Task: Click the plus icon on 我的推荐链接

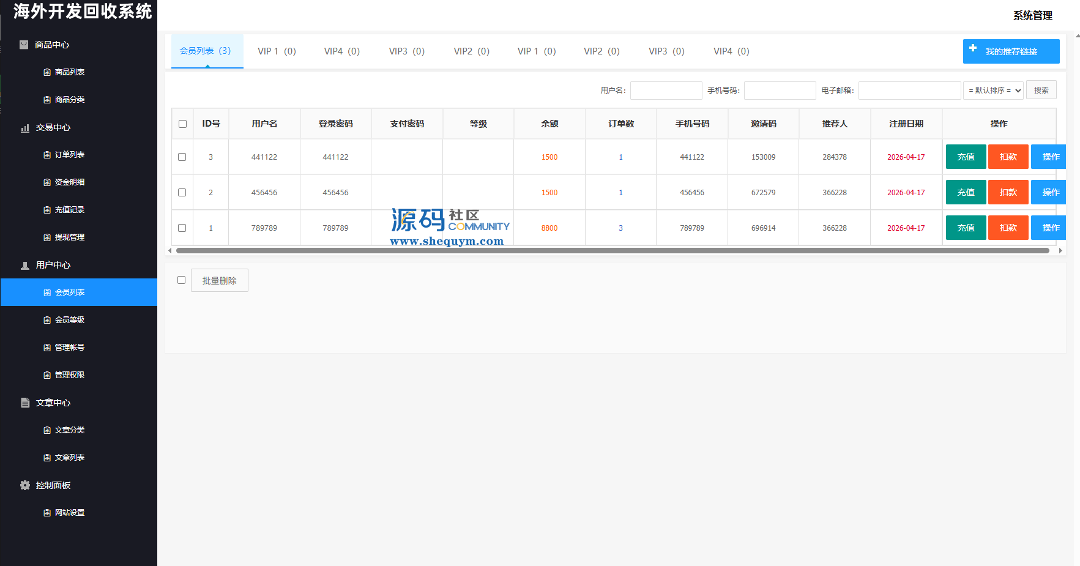Action: pyautogui.click(x=973, y=48)
